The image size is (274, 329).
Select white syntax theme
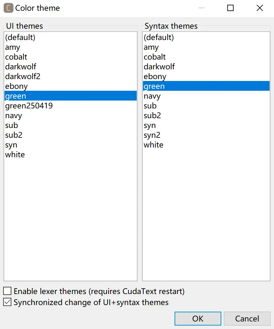(153, 145)
